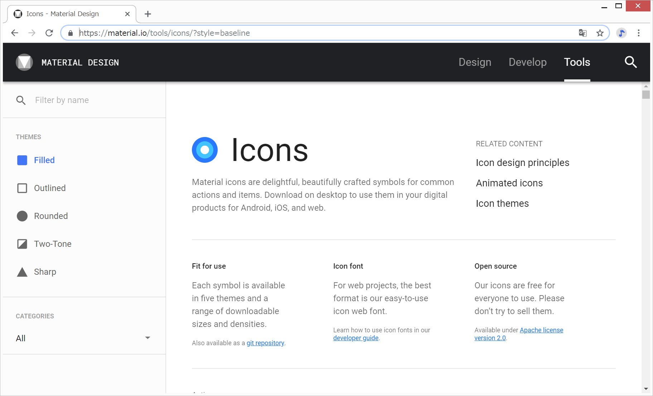Open a new tab with plus icon
This screenshot has width=653, height=396.
148,14
